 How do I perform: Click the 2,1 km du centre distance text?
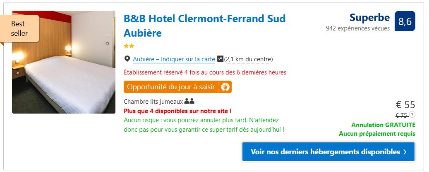[249, 59]
